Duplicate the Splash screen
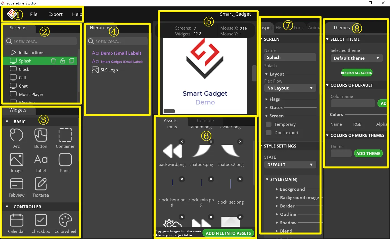The image size is (390, 239). tap(71, 61)
